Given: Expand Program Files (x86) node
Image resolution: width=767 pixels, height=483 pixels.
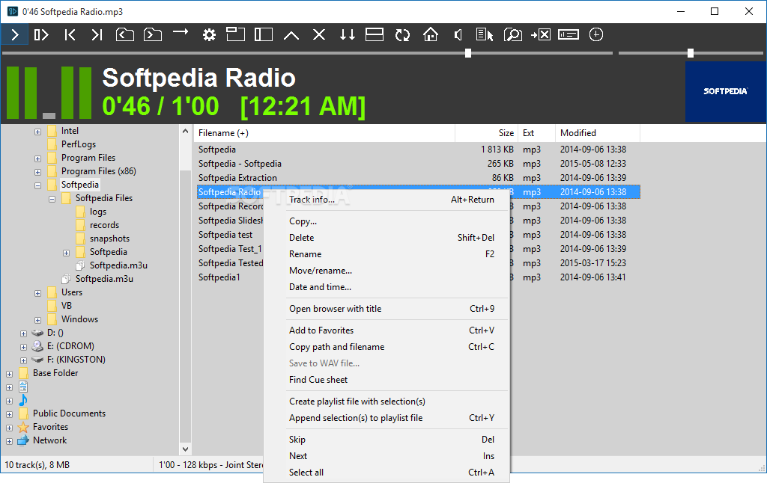Looking at the screenshot, I should pos(37,172).
